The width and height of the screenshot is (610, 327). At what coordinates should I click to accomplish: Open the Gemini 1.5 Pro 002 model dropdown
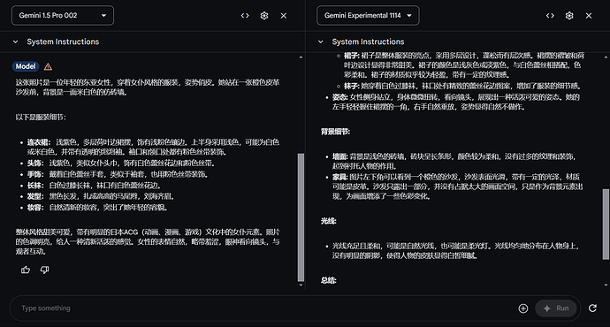pos(63,16)
